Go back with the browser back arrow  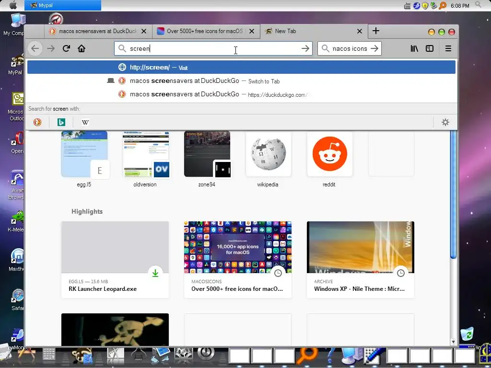(x=35, y=48)
